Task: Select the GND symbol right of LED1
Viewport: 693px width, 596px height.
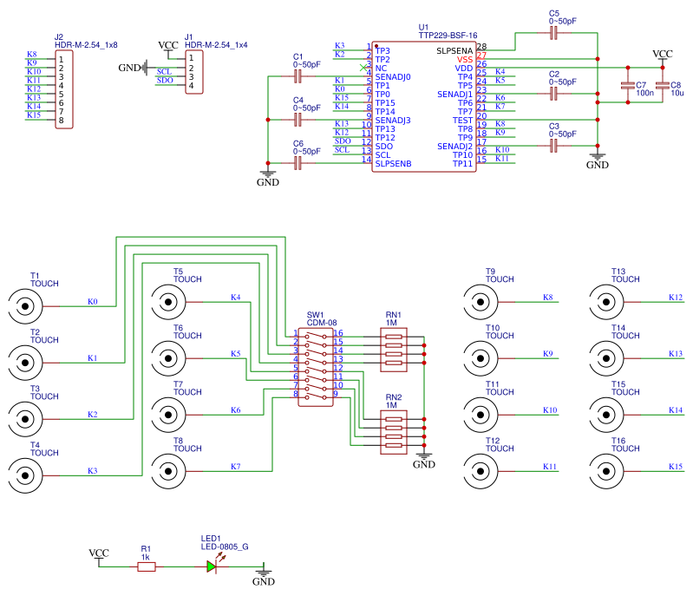Action: tap(264, 573)
